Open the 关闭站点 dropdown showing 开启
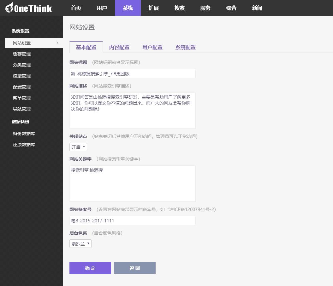The height and width of the screenshot is (286, 333). 78,147
